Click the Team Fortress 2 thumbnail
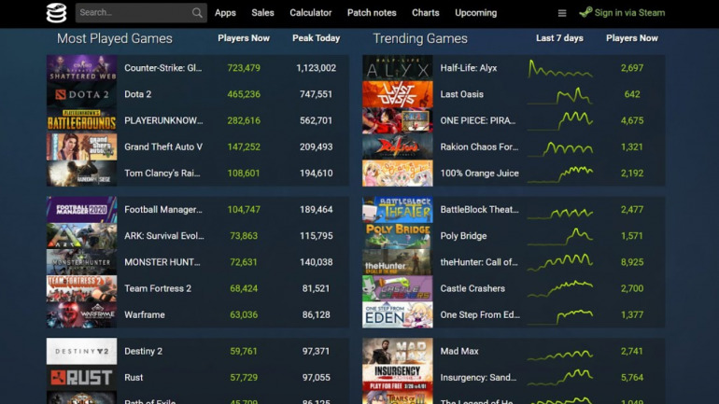This screenshot has height=404, width=719. pos(81,288)
